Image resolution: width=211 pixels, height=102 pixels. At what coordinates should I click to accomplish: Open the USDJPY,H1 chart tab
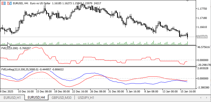click(86, 97)
